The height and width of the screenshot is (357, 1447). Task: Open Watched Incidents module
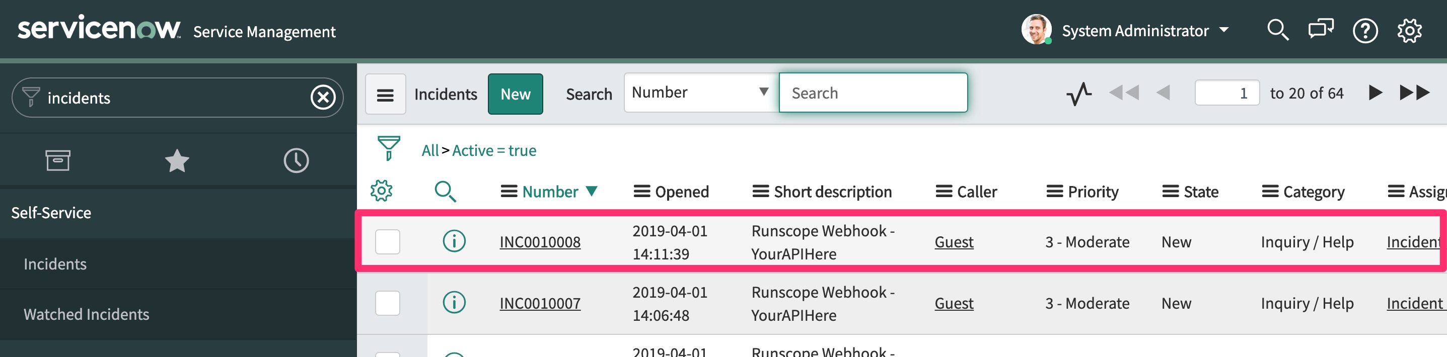pos(87,314)
